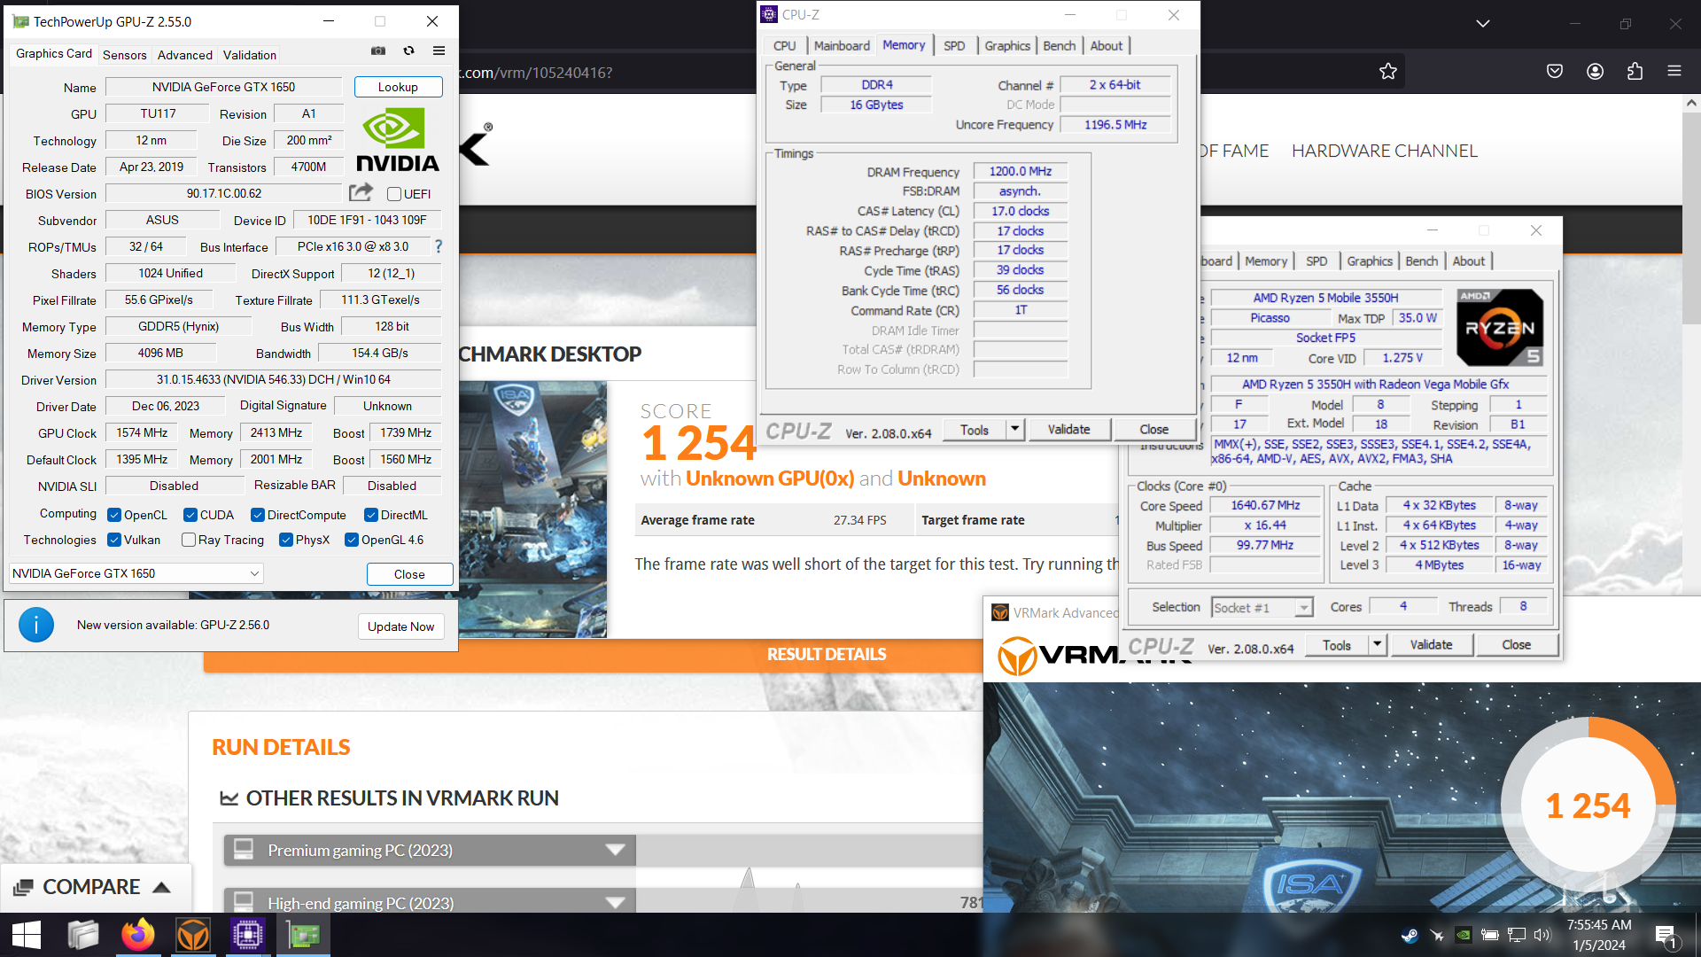
Task: Click the NVIDIA logo in GPU-Z
Action: [x=397, y=139]
